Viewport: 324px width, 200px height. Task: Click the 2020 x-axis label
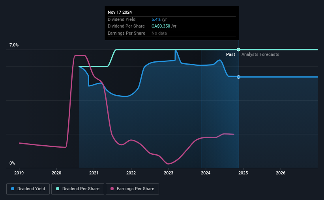tap(56, 173)
